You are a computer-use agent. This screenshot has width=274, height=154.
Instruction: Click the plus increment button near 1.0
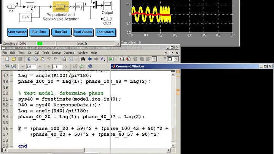(40, 66)
